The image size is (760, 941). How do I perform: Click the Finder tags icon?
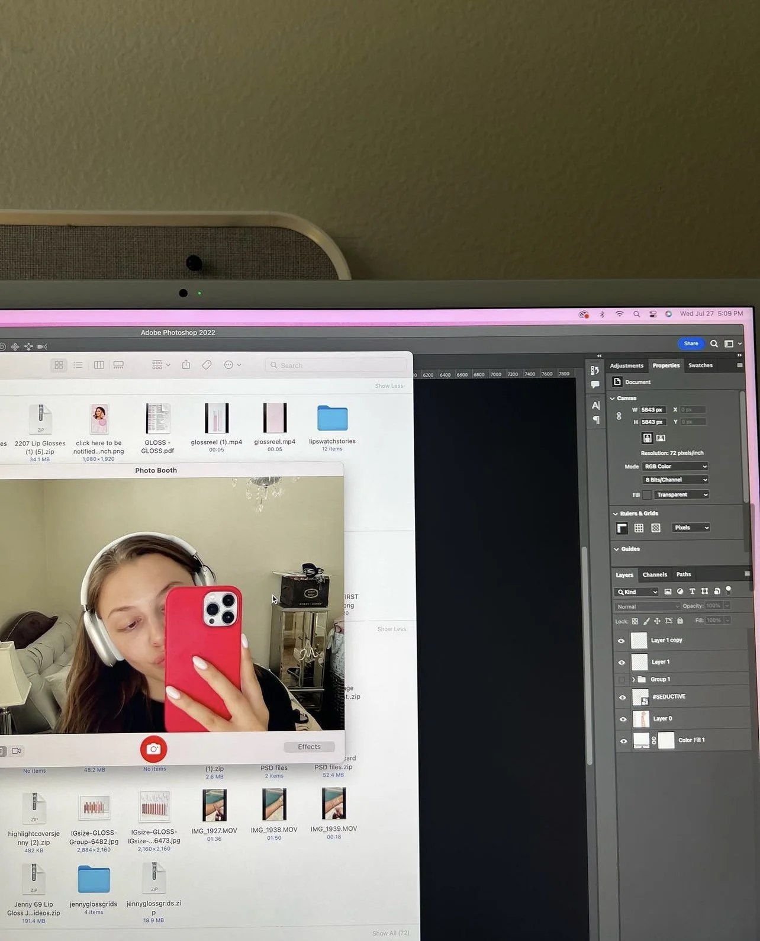click(x=207, y=365)
